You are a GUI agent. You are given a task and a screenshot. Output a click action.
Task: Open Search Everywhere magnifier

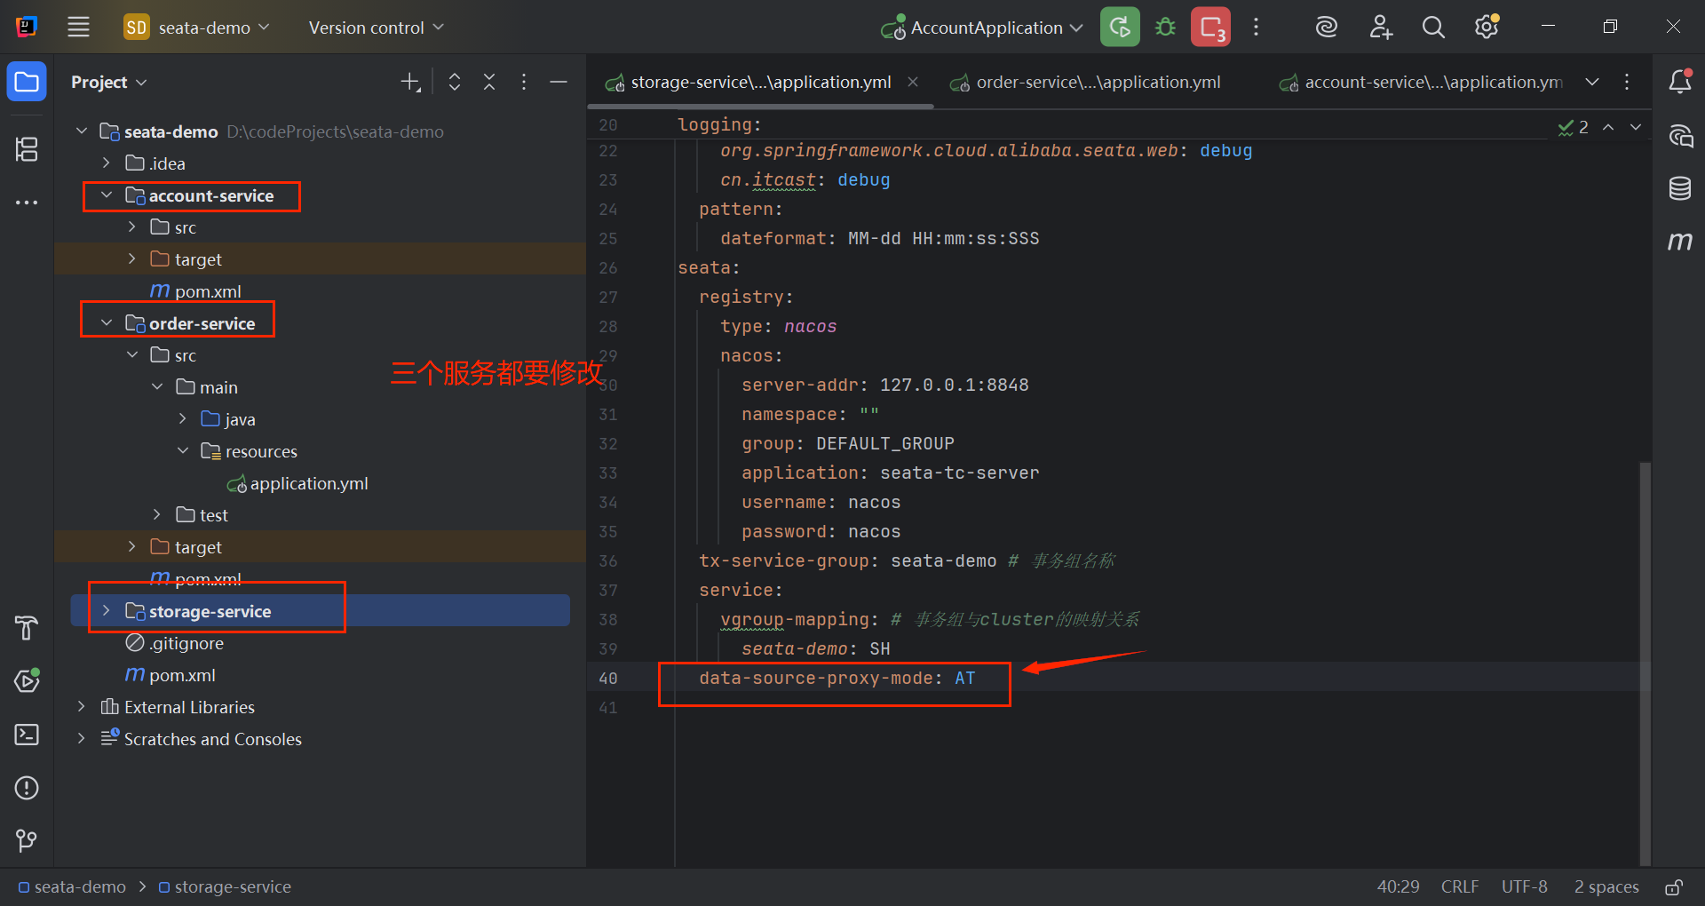pyautogui.click(x=1433, y=28)
